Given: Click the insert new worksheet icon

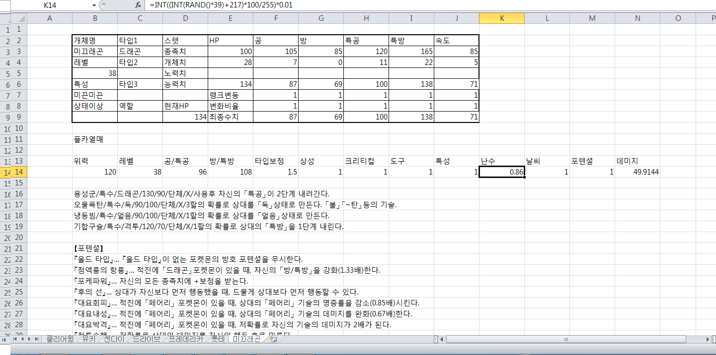Looking at the screenshot, I should tap(273, 339).
